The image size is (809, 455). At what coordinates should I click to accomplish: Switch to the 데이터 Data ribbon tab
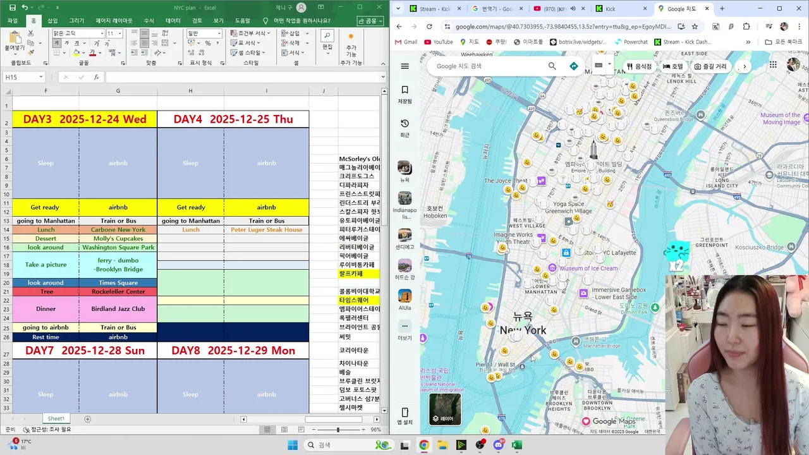(x=173, y=21)
